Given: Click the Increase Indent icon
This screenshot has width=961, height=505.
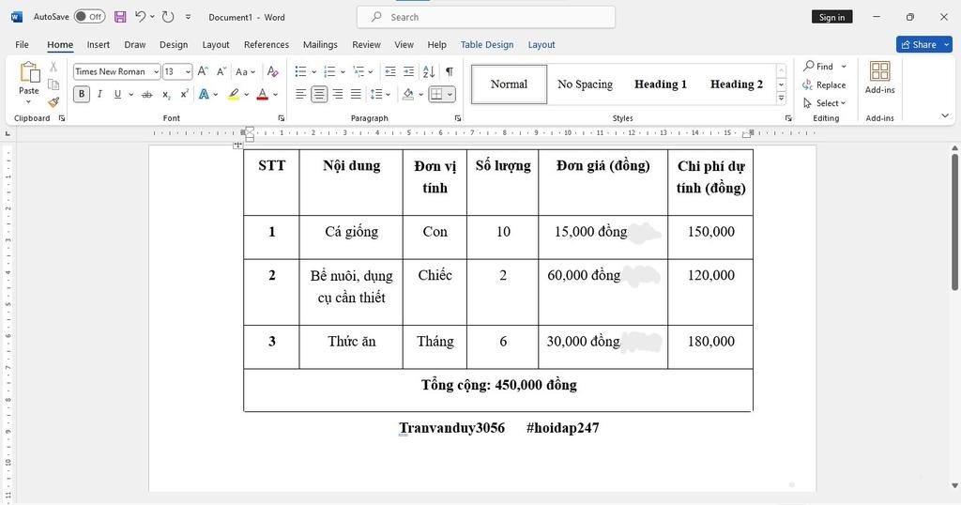Looking at the screenshot, I should coord(408,71).
